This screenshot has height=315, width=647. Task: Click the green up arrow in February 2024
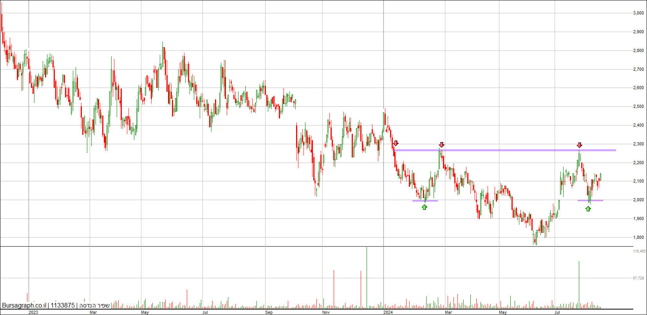[425, 207]
